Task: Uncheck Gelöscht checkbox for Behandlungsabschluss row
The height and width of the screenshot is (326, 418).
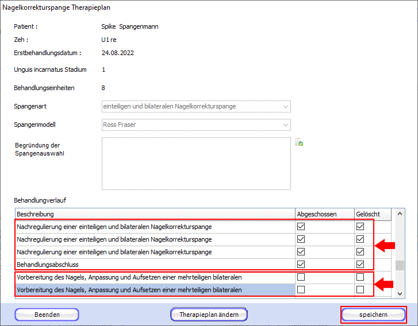Action: pyautogui.click(x=360, y=265)
